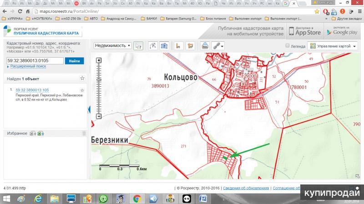Viewport: 364px width, 204px height.
Task: Open the =НОУТБУКИ= bookmarks folder
Action: tap(39, 18)
